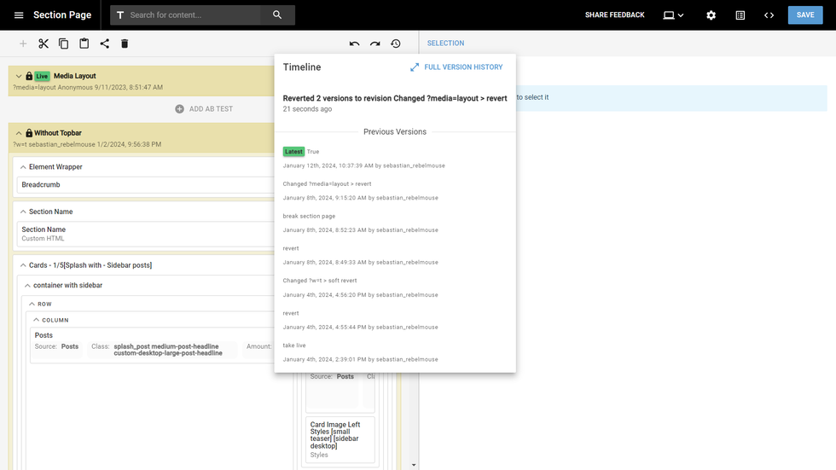Viewport: 836px width, 470px height.
Task: Open the device preview dropdown
Action: click(x=673, y=15)
